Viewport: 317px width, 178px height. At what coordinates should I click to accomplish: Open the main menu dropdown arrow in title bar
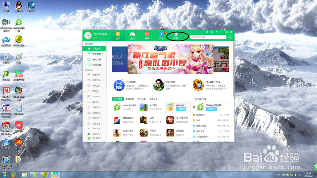(217, 32)
